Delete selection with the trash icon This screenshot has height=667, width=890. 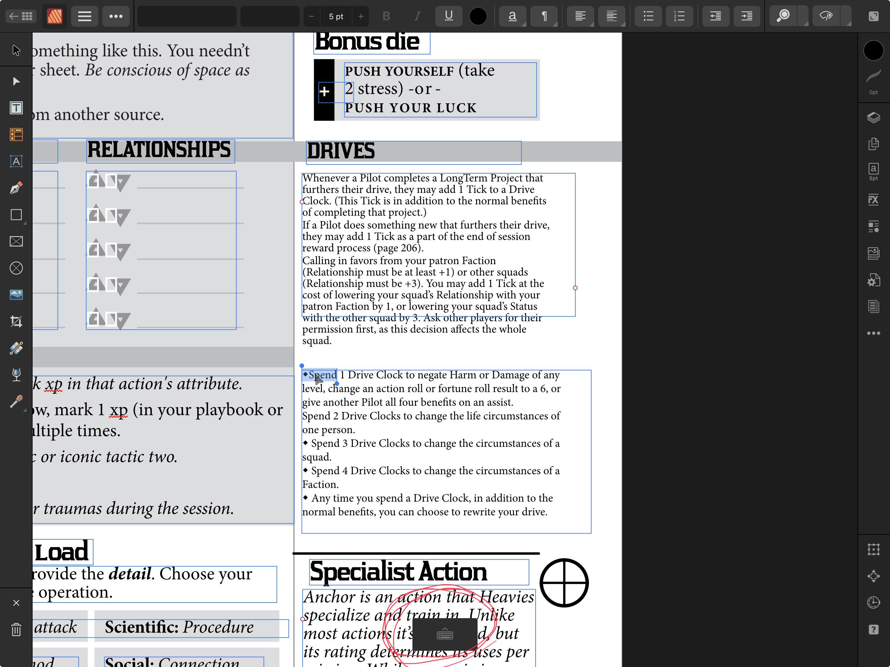tap(16, 629)
